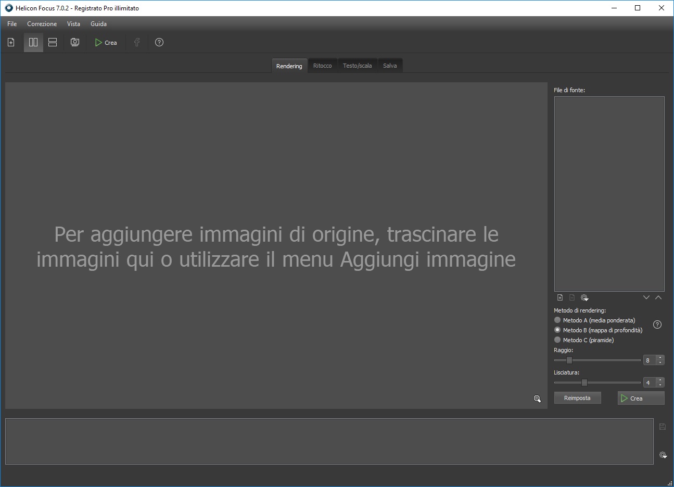Open the Guida menu

(98, 24)
